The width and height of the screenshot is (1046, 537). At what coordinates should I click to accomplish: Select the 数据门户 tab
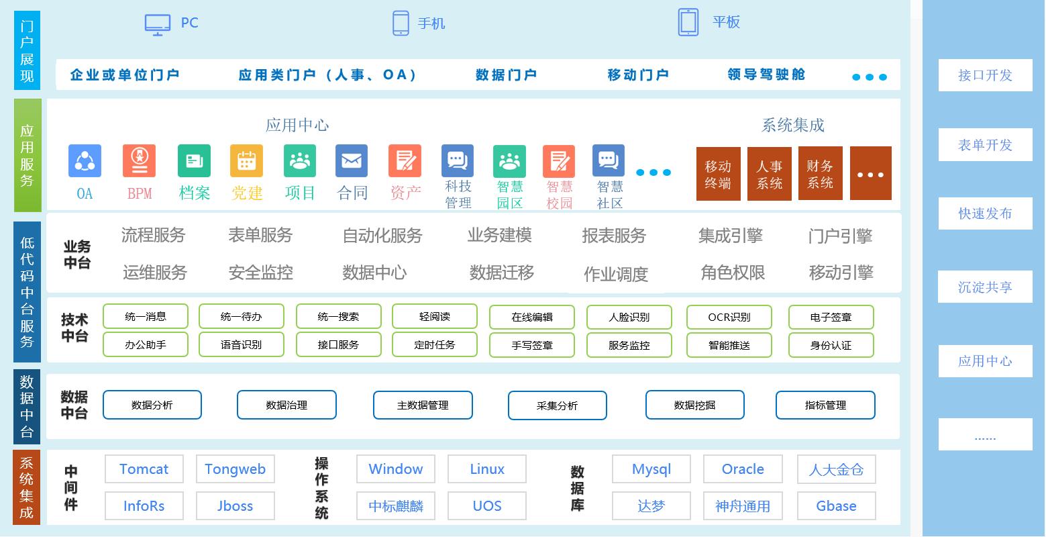coord(506,75)
